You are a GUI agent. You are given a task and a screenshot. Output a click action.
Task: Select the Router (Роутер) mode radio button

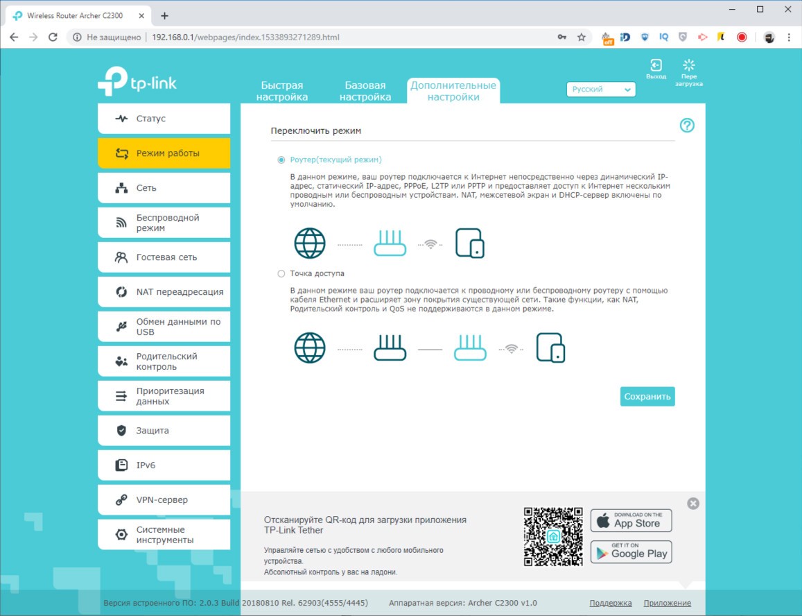[x=281, y=160]
